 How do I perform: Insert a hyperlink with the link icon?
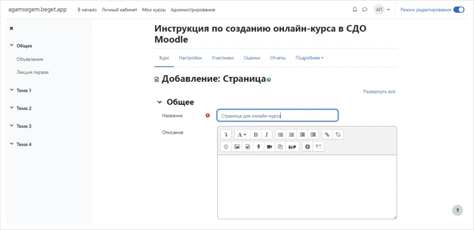tap(327, 135)
